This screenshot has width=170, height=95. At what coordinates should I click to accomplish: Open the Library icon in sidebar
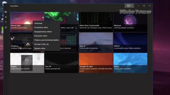pos(6,12)
